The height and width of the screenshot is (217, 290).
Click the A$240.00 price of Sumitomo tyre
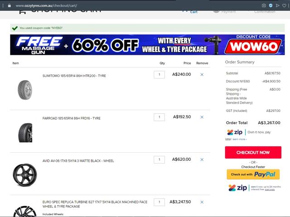[x=181, y=74]
